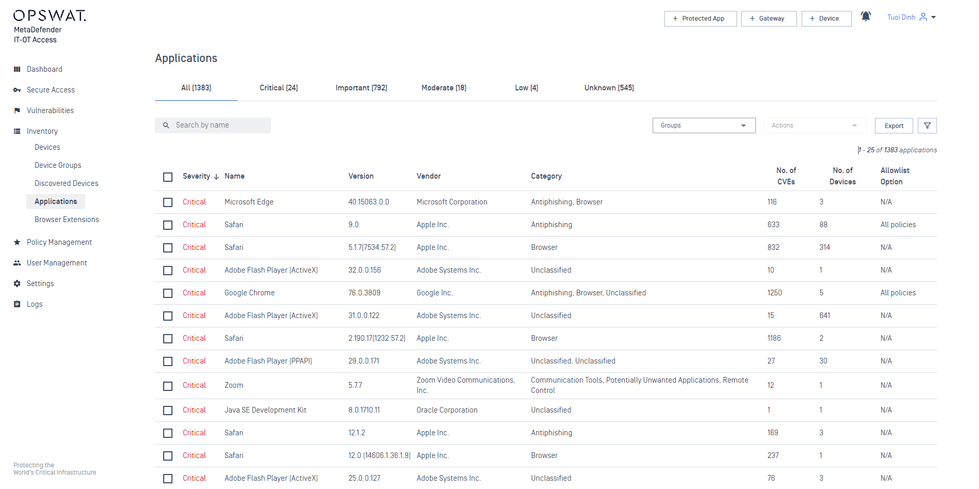Click version 76.0.3809 cell
Image resolution: width=979 pixels, height=489 pixels.
364,293
